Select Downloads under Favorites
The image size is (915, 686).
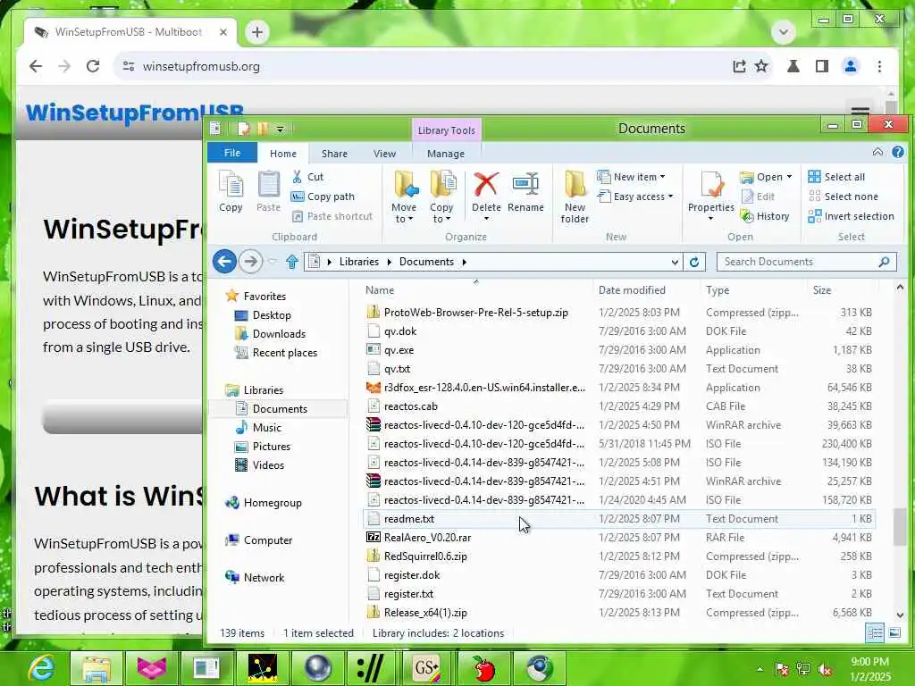click(x=279, y=334)
